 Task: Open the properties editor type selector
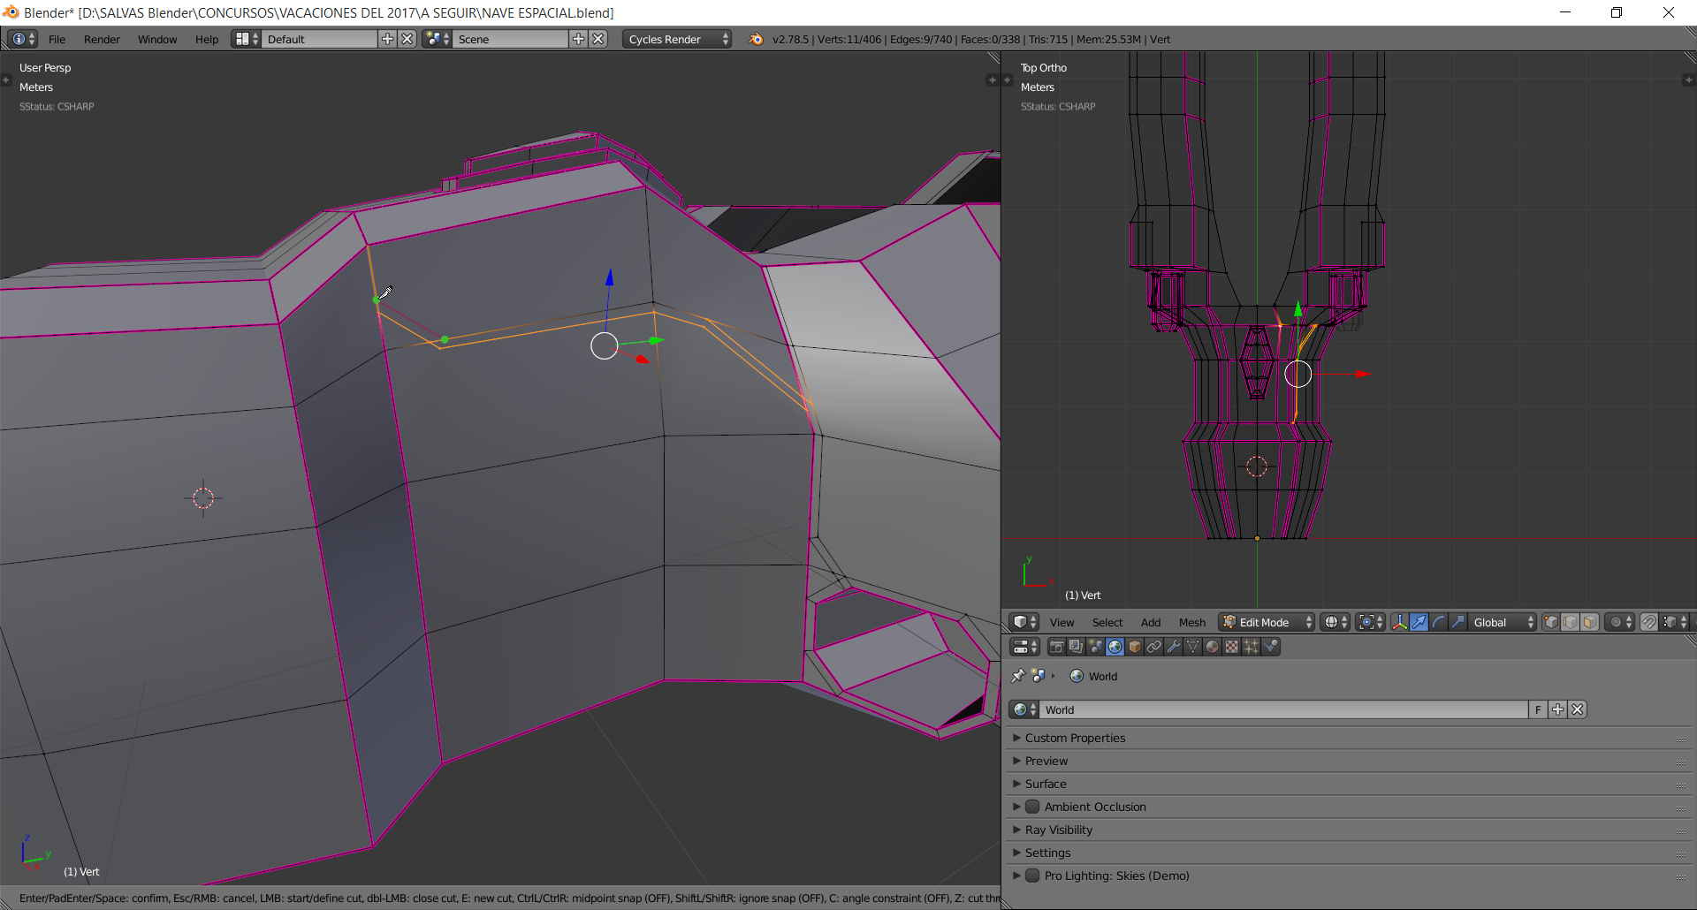click(x=1024, y=647)
